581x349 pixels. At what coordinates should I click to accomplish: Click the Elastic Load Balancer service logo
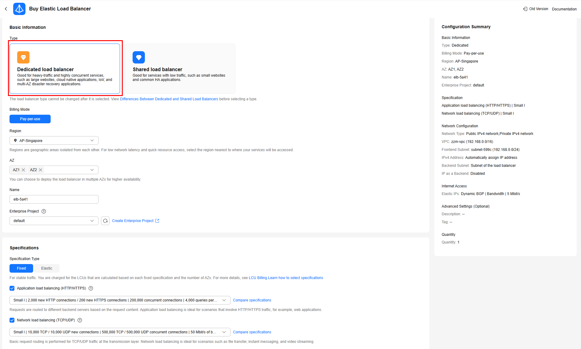(x=19, y=9)
